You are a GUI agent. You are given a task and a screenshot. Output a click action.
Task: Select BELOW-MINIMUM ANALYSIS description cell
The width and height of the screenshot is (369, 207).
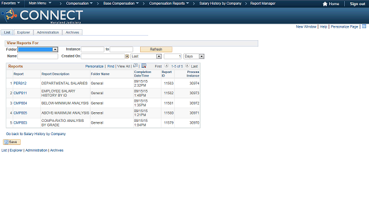[x=65, y=103]
